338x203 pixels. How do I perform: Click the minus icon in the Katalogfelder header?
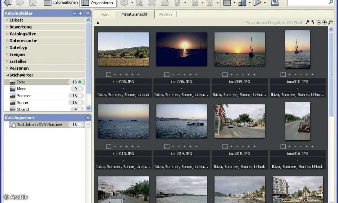(75, 13)
